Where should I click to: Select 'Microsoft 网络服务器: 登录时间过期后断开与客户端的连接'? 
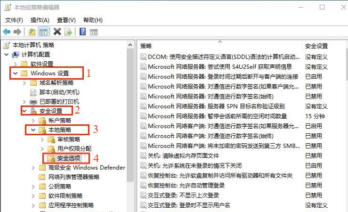tap(223, 77)
